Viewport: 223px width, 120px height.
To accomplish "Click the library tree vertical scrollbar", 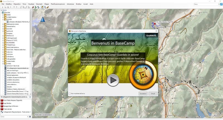I will pos(30,35).
